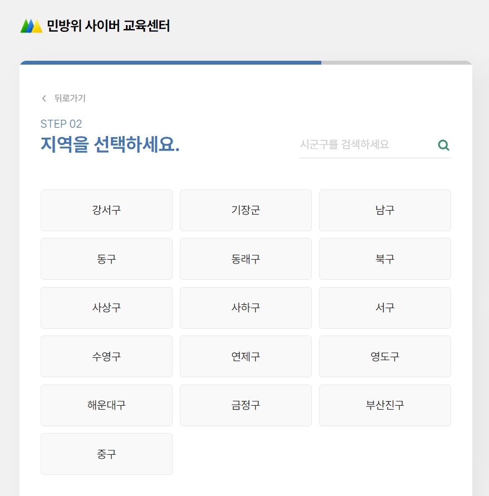Select the 부산진구 district
This screenshot has height=496, width=489.
[384, 405]
